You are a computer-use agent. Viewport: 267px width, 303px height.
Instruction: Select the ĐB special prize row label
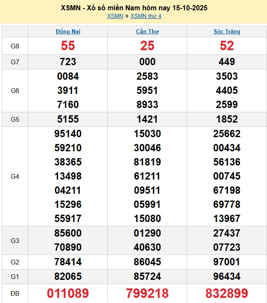[15, 293]
